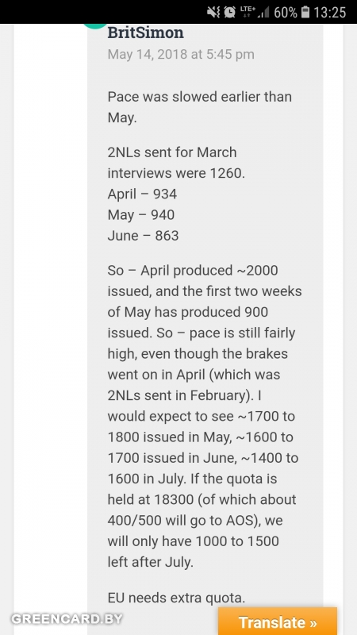Image resolution: width=357 pixels, height=635 pixels.
Task: Tap the 'EU needs extra quota.' sentence
Action: [176, 598]
